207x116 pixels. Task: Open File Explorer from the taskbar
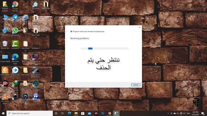pyautogui.click(x=76, y=113)
